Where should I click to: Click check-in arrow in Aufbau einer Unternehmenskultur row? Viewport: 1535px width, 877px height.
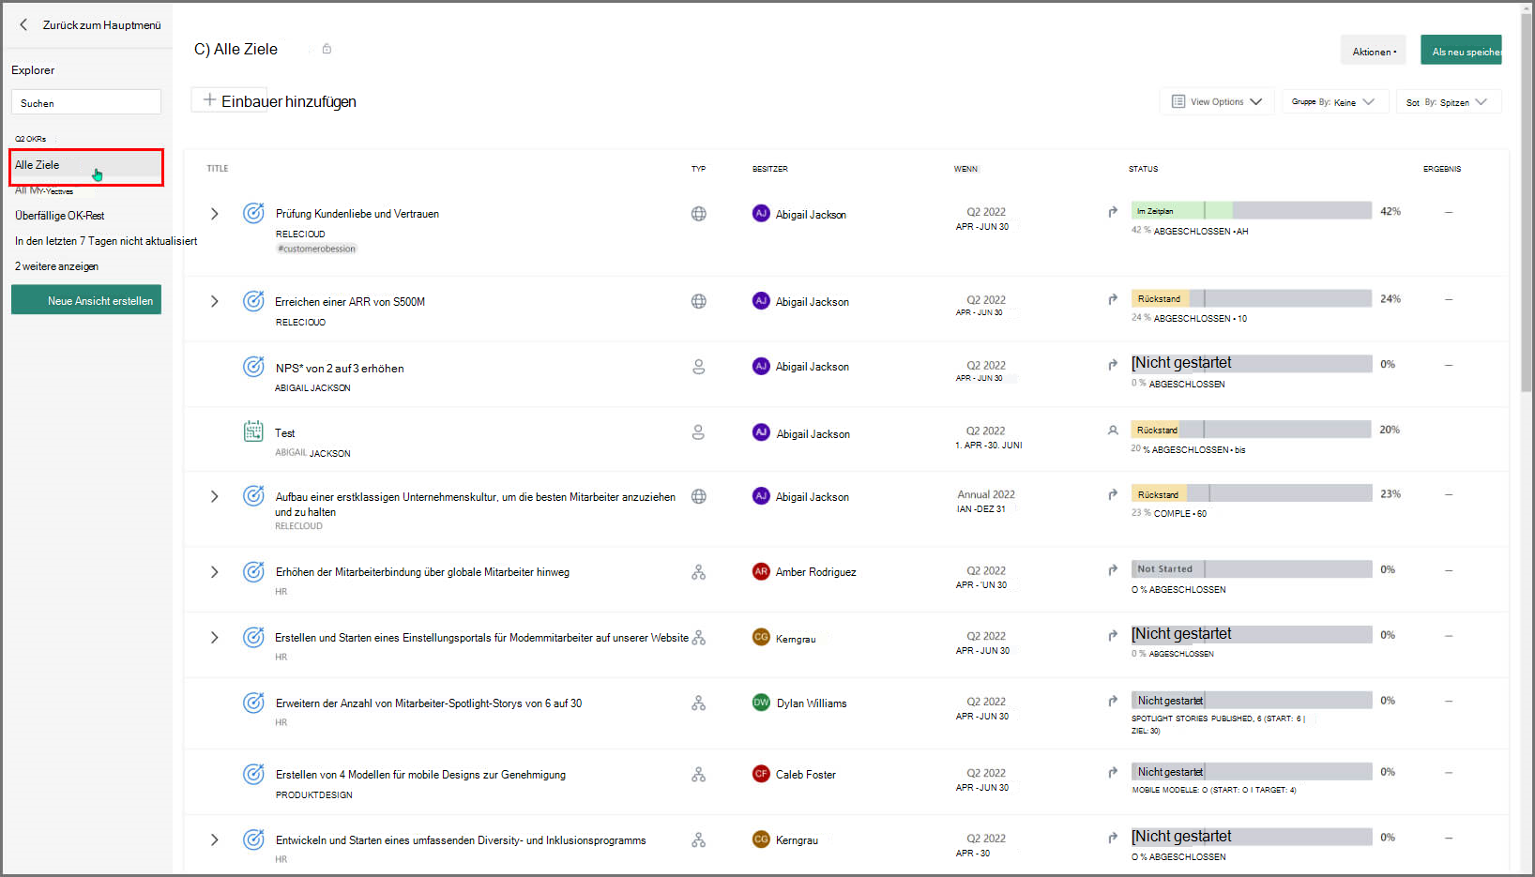[1113, 494]
